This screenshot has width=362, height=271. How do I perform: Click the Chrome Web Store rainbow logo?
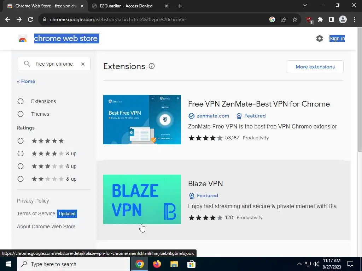[x=23, y=39]
